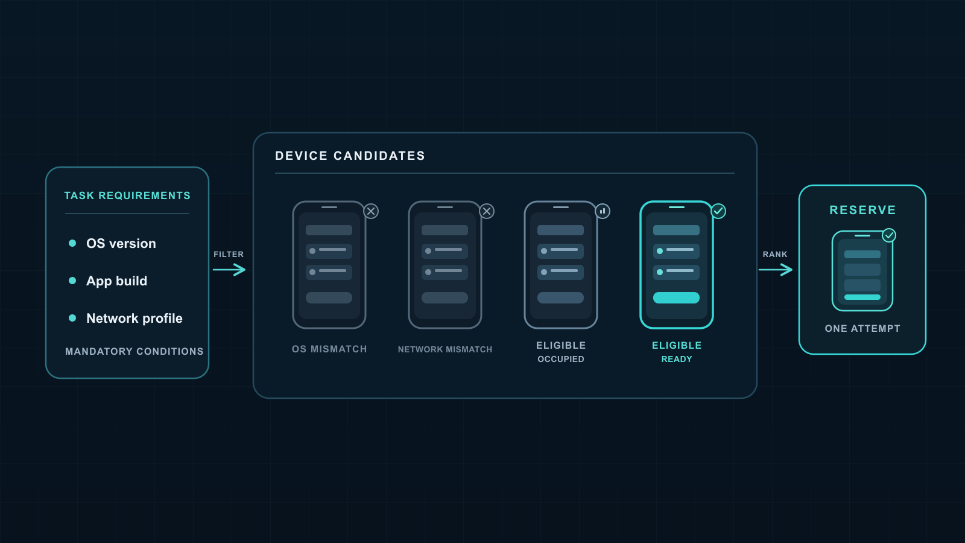This screenshot has width=965, height=543.
Task: Click the ELIGIBLE label above OCCUPIED
Action: (x=561, y=345)
